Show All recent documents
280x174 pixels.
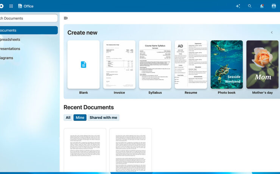click(68, 117)
